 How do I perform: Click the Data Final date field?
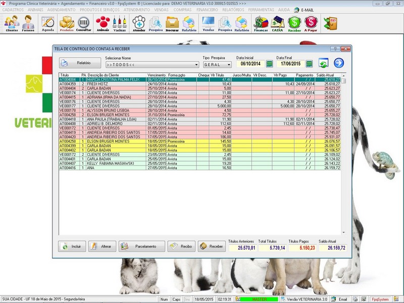coord(290,64)
